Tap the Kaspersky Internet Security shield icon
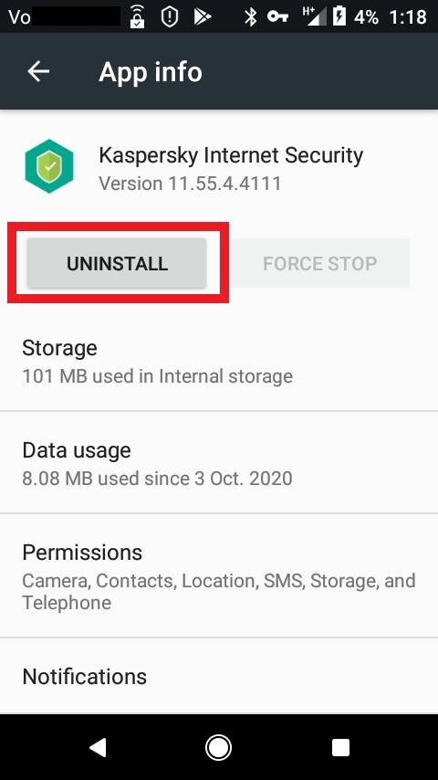 pos(48,165)
